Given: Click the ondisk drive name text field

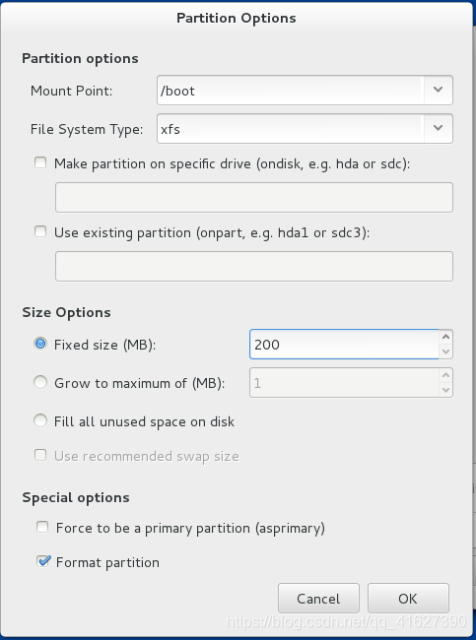Looking at the screenshot, I should coord(254,198).
